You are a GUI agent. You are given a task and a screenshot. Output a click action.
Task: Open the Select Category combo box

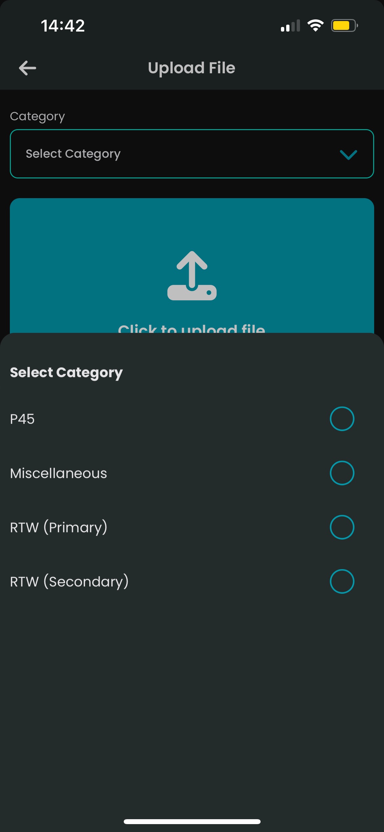(192, 154)
